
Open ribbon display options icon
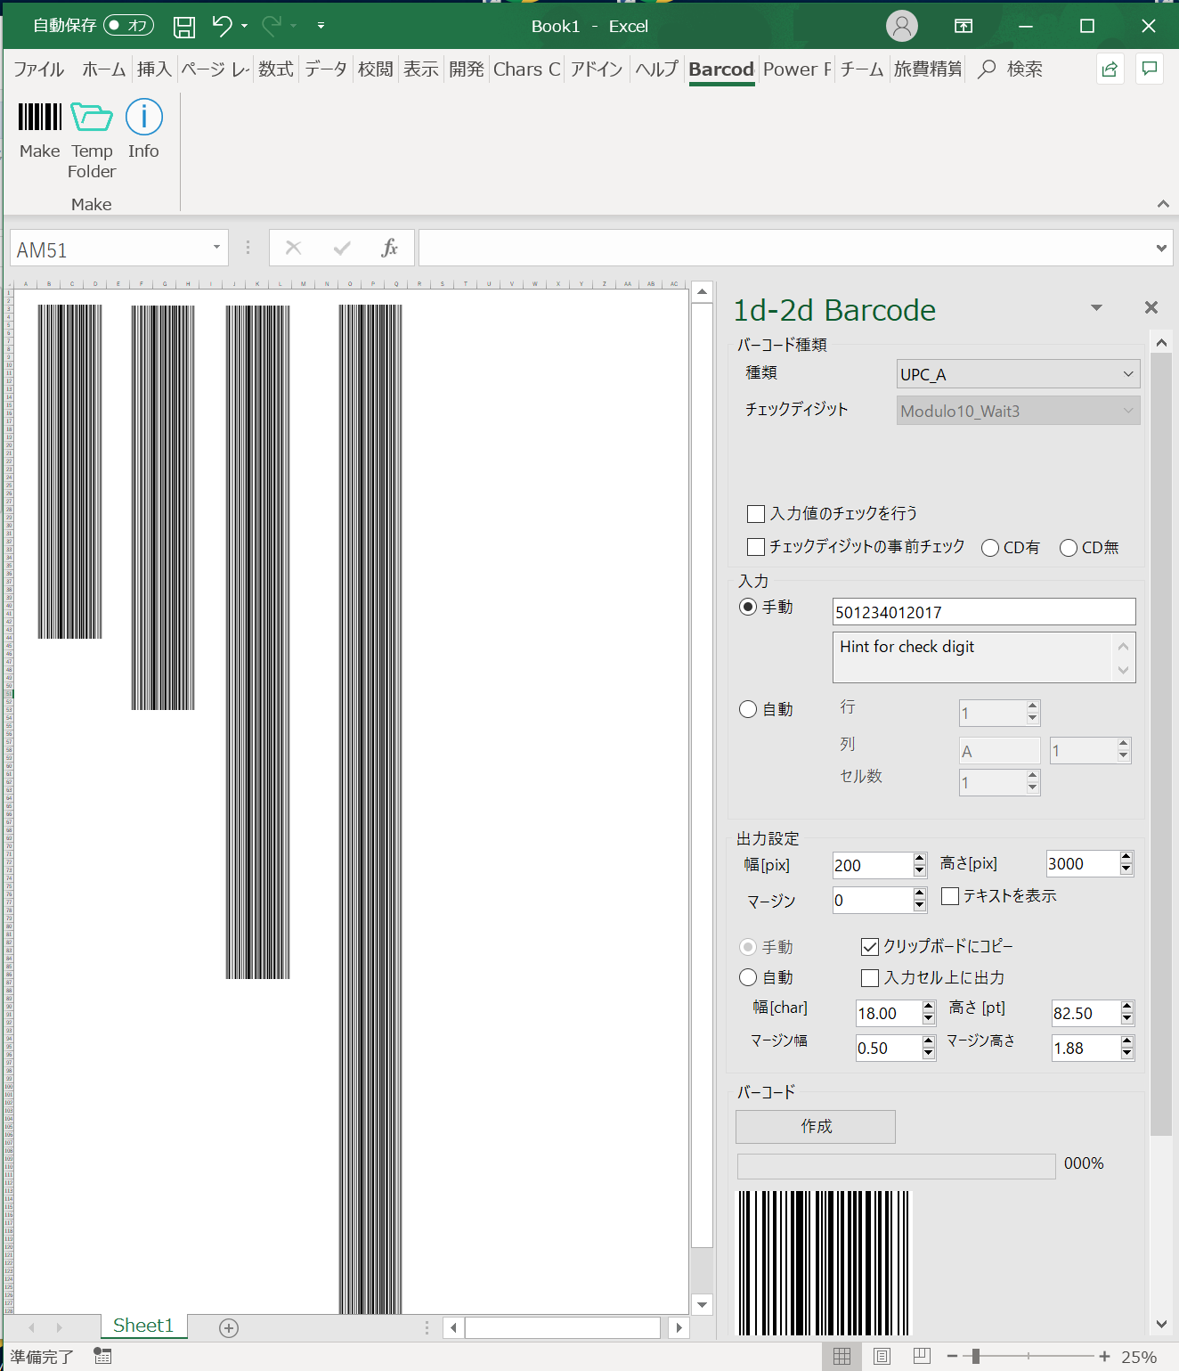point(964,26)
